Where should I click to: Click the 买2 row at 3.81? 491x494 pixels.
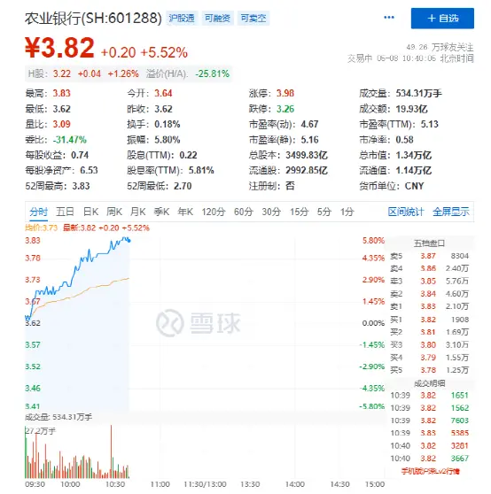429,332
